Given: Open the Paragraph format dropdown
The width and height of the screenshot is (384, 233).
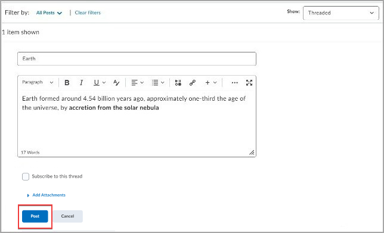Looking at the screenshot, I should point(38,82).
